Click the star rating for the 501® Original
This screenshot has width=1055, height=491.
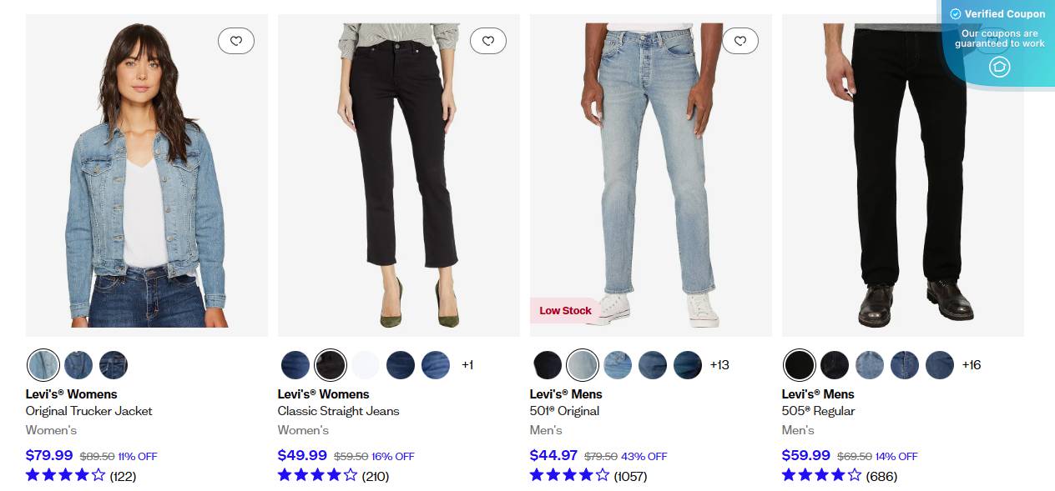click(568, 475)
